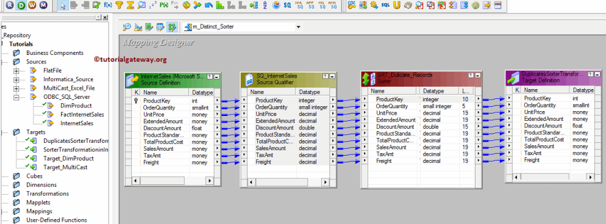
Task: Open the Mappings folder
Action: [x=39, y=212]
